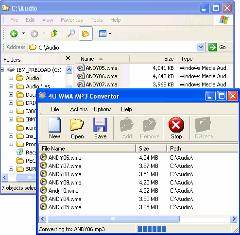
Task: Select the Audio folder in the tree
Action: [x=33, y=78]
